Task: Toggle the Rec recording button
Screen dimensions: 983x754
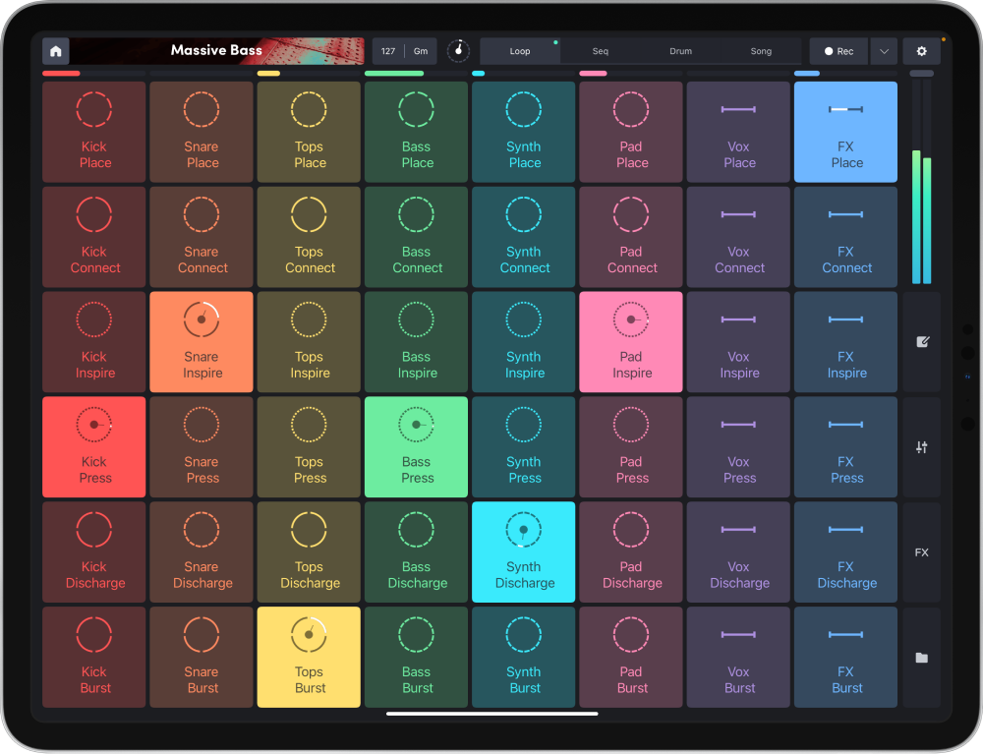Action: pos(838,50)
